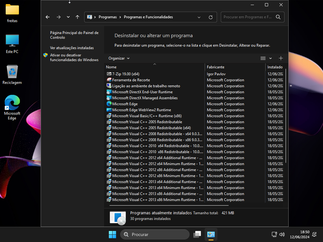Screen dimensions: 323x242
Task: Open volume control in system tray
Action: pyautogui.click(x=282, y=234)
